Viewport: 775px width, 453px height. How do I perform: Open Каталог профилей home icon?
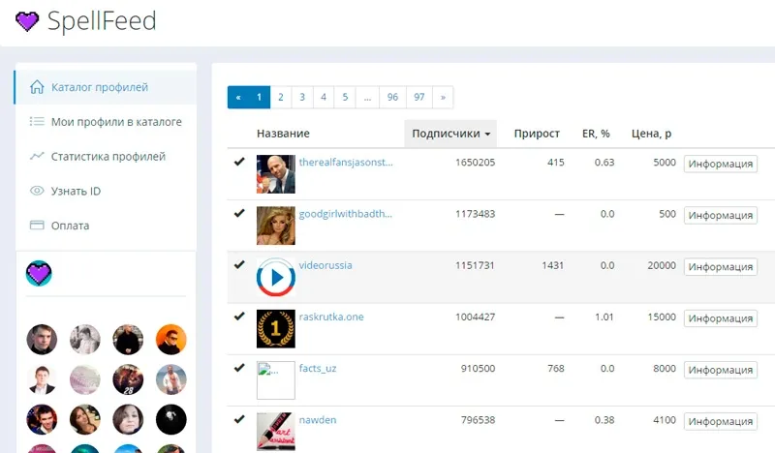click(x=37, y=87)
